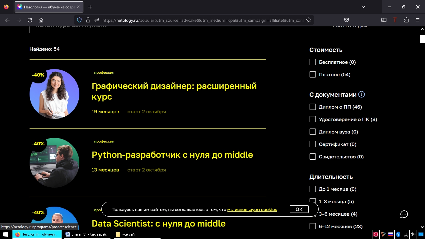425x239 pixels.
Task: Open a new tab with the plus button
Action: [x=90, y=7]
